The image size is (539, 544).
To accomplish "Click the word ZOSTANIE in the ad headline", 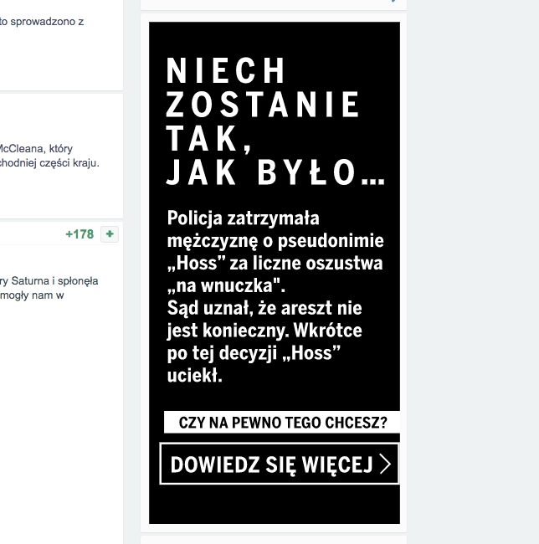I will [x=264, y=105].
